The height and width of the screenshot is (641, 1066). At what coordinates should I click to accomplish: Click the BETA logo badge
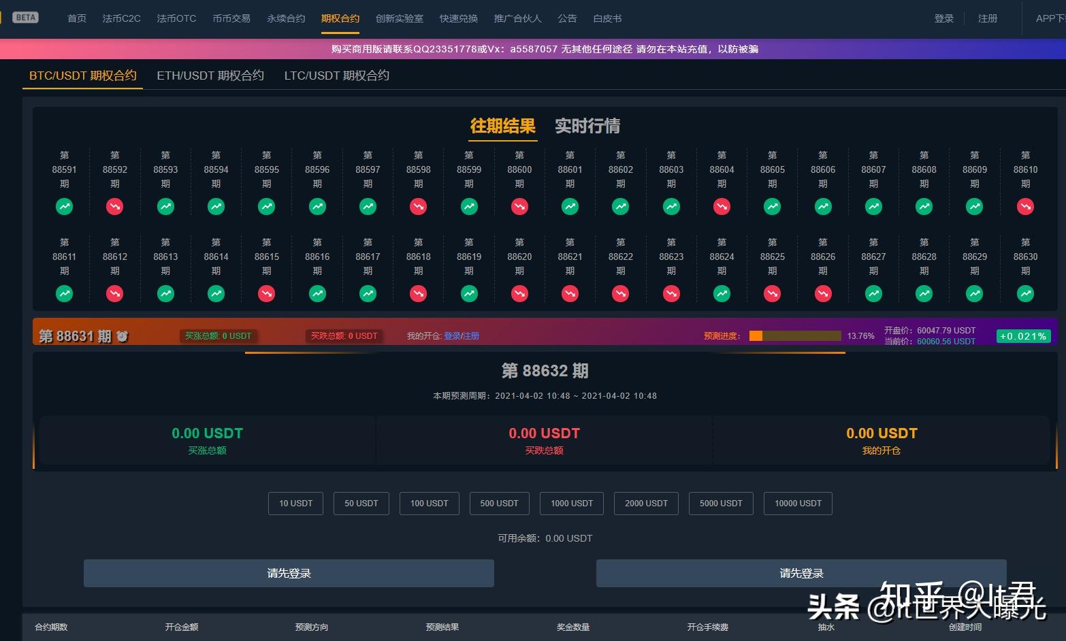(26, 18)
